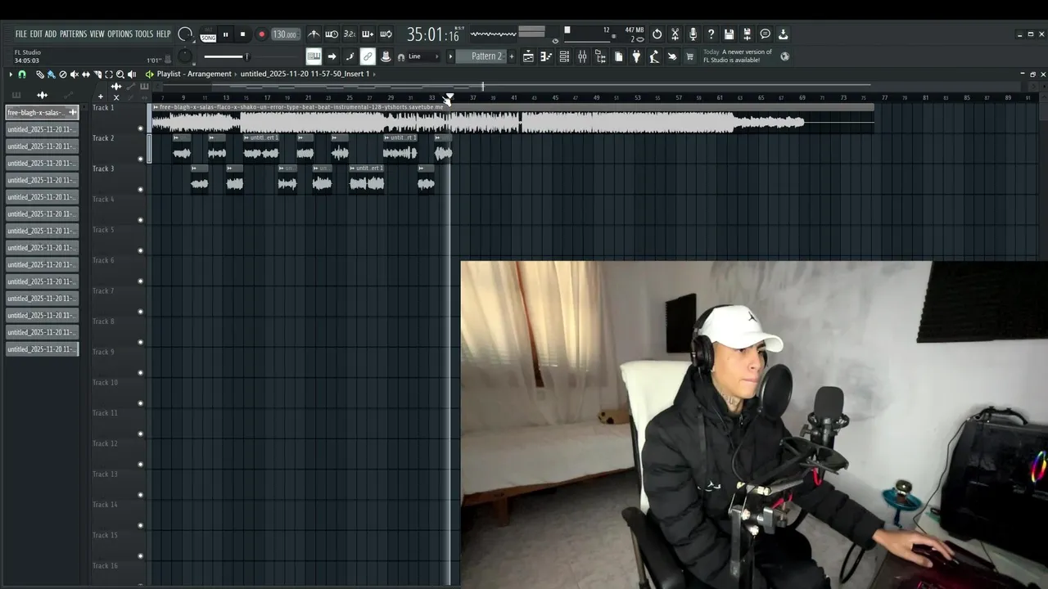Toggle PAT/SONG playback mode

coord(208,35)
